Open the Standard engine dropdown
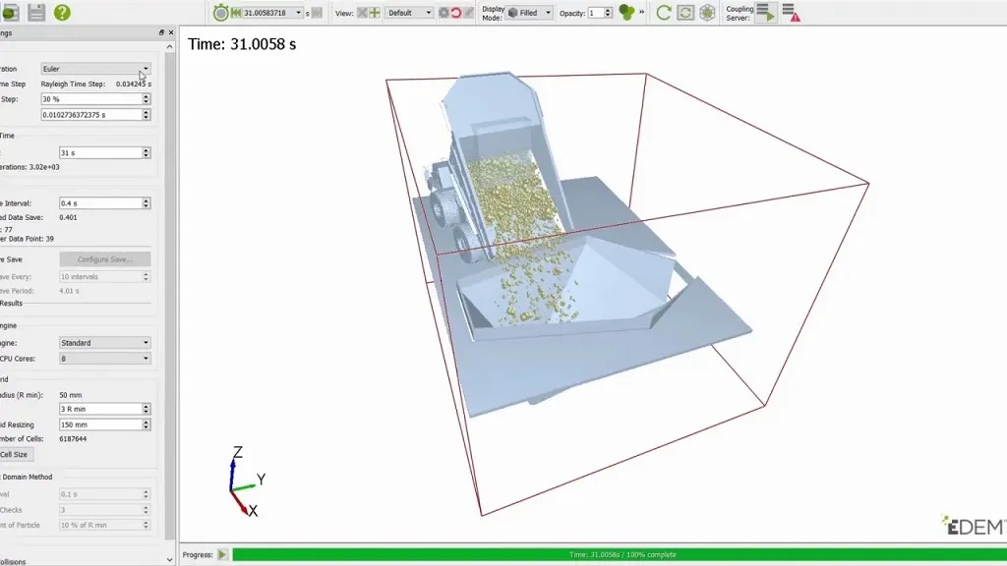The height and width of the screenshot is (566, 1007). point(104,343)
